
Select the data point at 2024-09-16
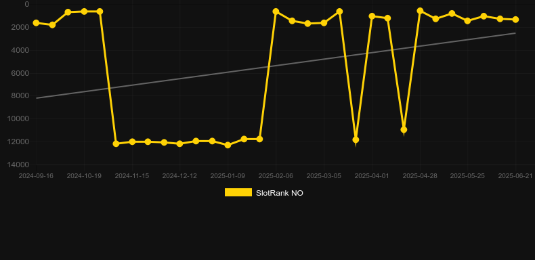pyautogui.click(x=36, y=23)
